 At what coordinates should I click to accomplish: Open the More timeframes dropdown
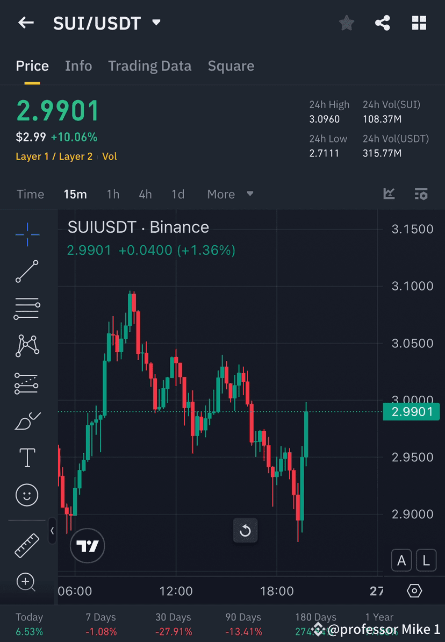(230, 194)
